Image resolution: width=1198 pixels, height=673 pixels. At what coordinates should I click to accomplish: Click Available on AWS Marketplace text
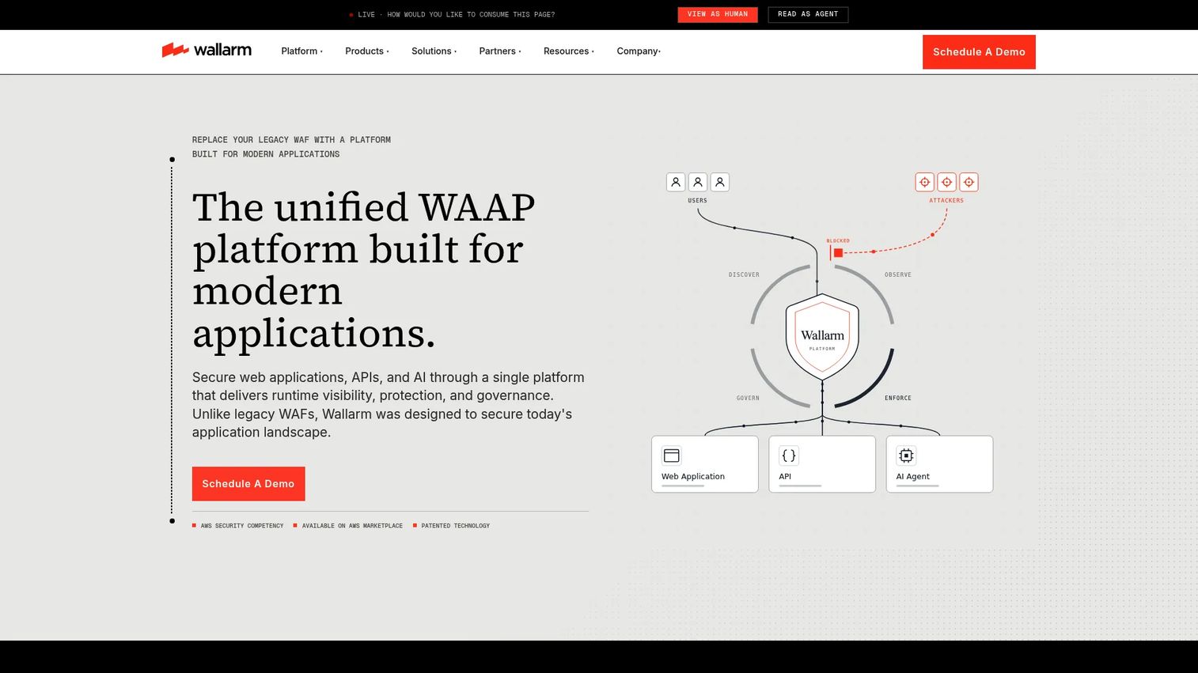point(352,526)
